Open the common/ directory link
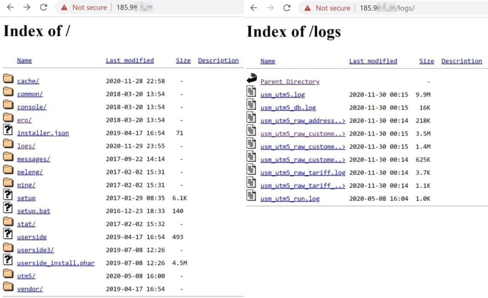488x298 pixels. (x=30, y=94)
